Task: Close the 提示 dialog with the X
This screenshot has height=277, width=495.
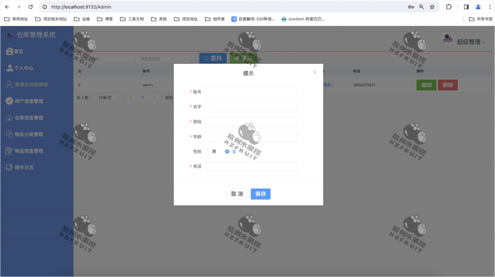Action: [x=315, y=73]
